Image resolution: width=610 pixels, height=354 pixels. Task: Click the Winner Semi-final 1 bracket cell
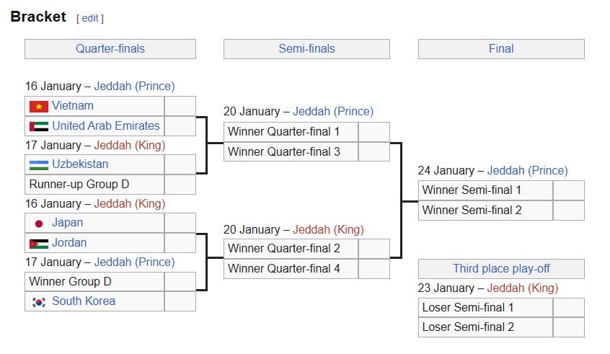(485, 190)
